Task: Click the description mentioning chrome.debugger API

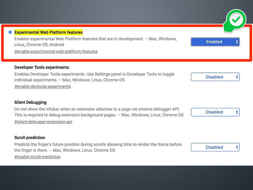Action: click(99, 112)
